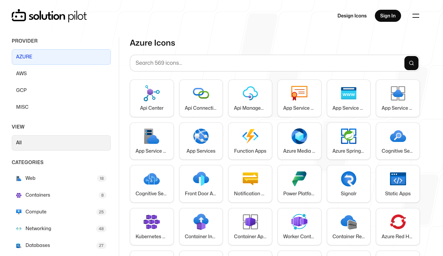443x256 pixels.
Task: Open the Power Platform icon card
Action: (x=299, y=184)
